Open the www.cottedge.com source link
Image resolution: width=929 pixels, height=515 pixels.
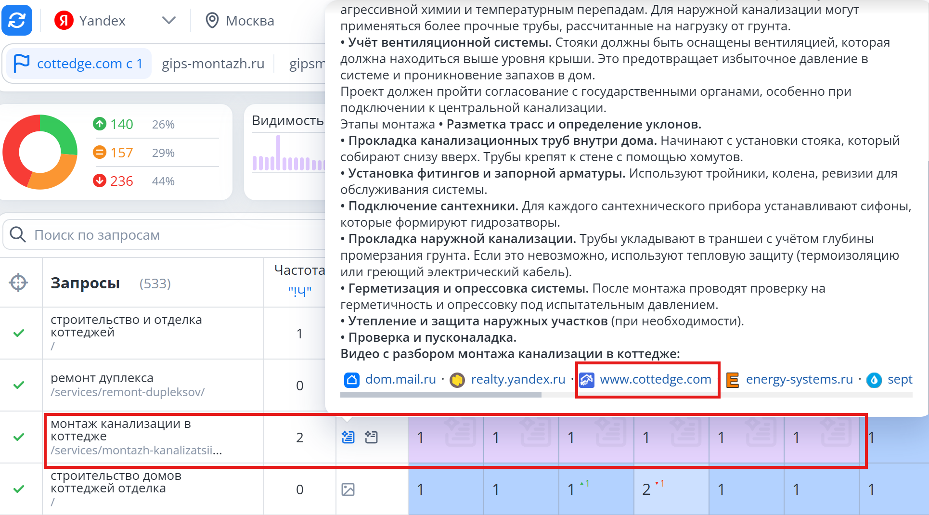point(656,379)
